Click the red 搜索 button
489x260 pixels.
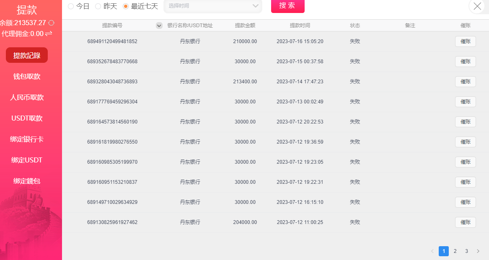287,6
